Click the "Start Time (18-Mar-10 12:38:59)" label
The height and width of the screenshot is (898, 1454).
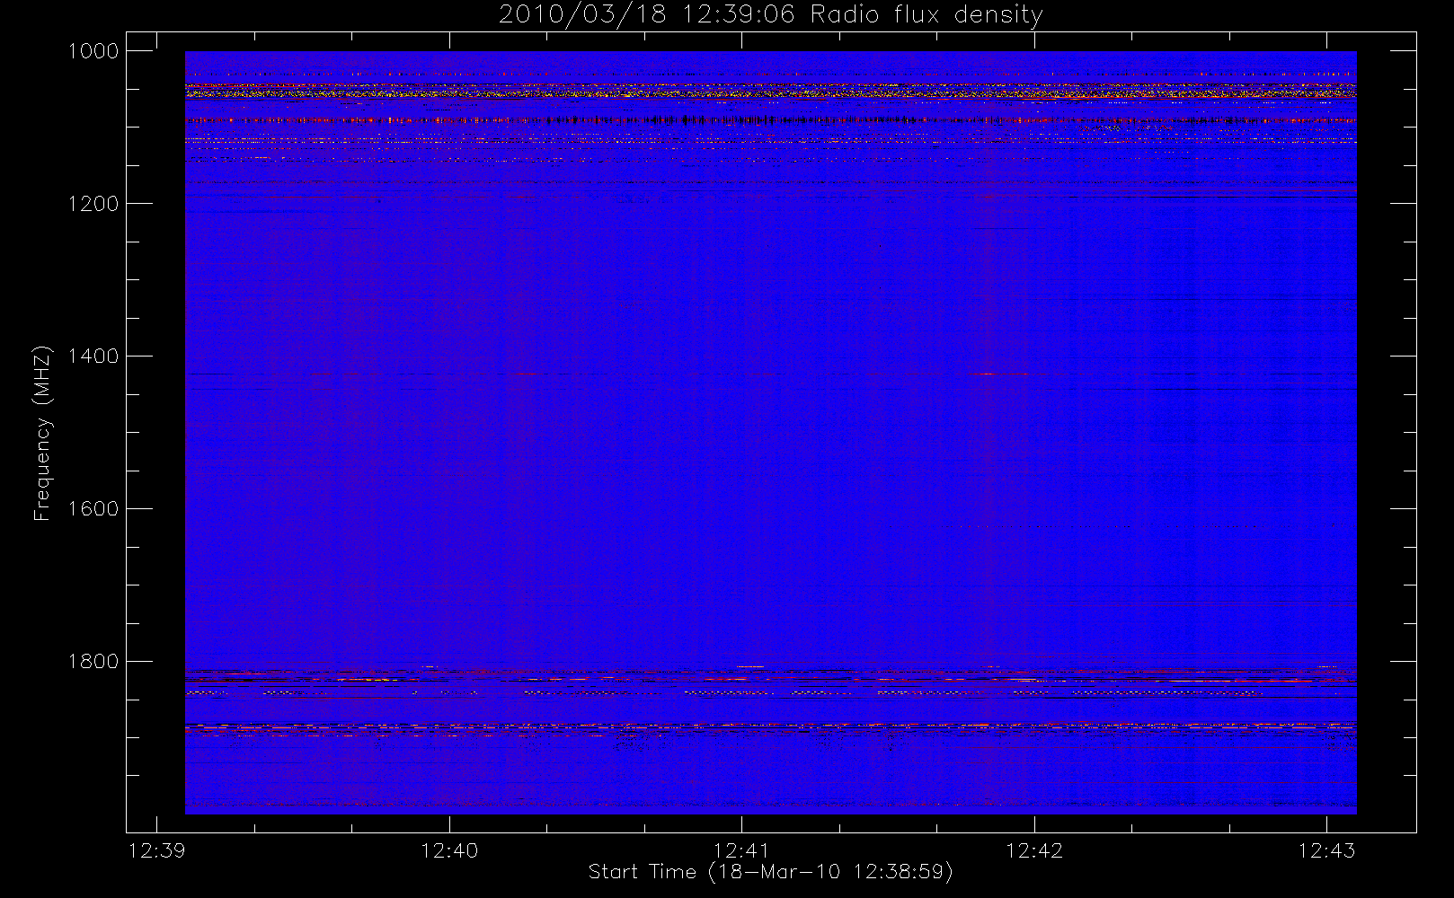point(770,872)
